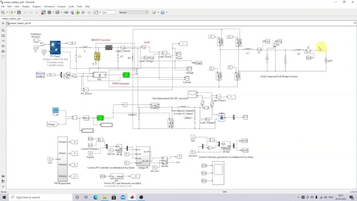Screen dimensions: 357x201
Task: Open File Explorer from the taskbar
Action: [x=104, y=197]
